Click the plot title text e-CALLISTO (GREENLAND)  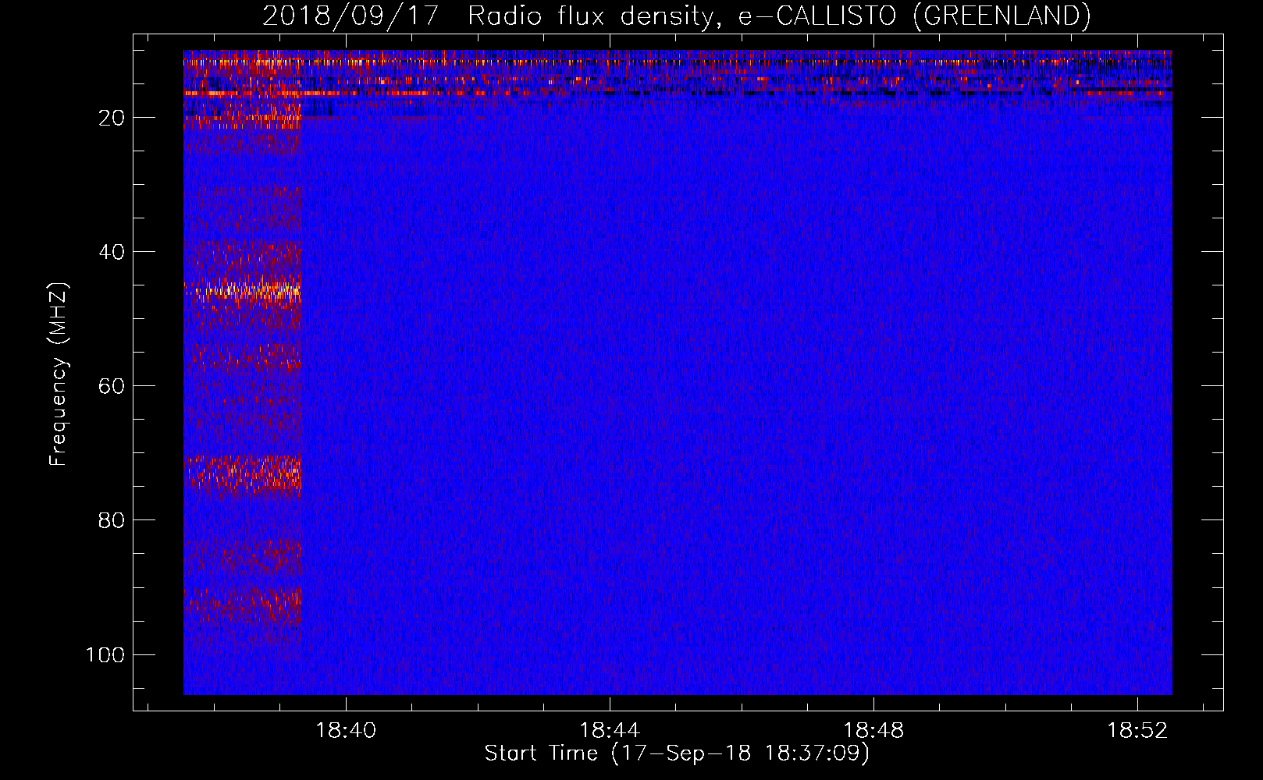(x=914, y=16)
